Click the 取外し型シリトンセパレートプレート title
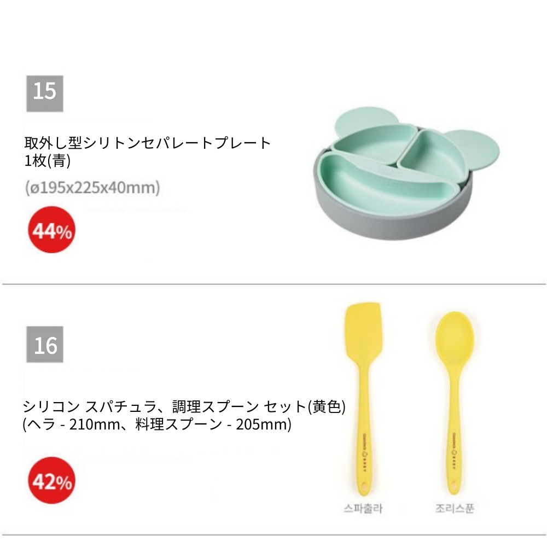Image resolution: width=547 pixels, height=547 pixels. coord(148,143)
